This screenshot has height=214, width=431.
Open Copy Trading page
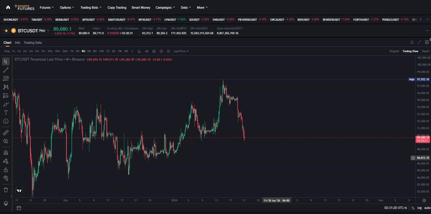click(x=117, y=7)
